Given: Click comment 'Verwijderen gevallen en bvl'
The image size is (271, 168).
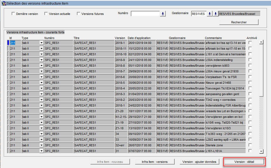Looking at the screenshot, I should tap(225, 117).
